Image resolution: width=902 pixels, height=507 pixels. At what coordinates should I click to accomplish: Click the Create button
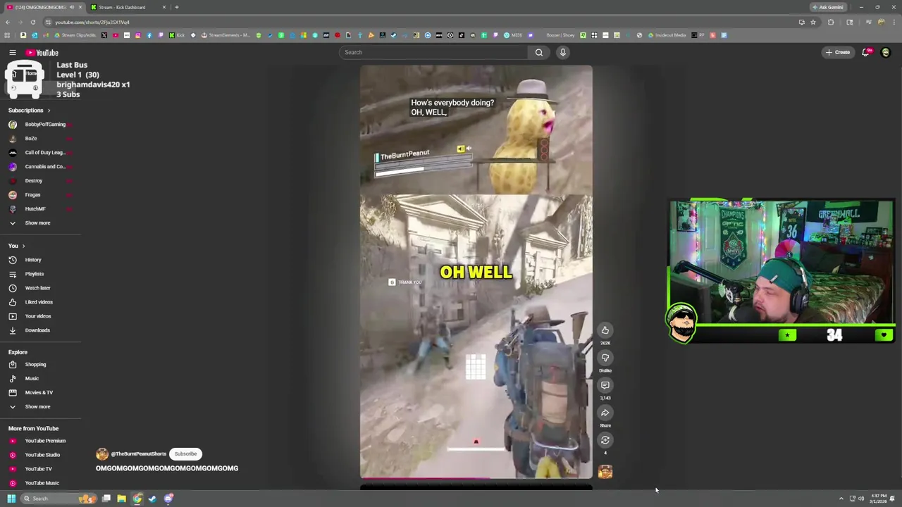838,52
